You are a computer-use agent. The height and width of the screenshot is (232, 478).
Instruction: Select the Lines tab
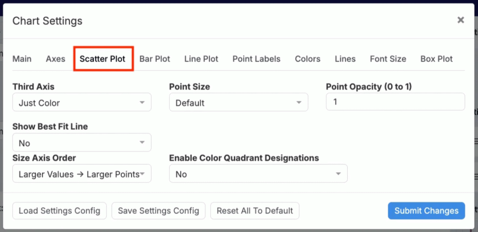345,59
